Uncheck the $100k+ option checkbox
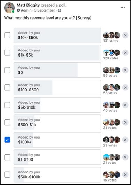The height and width of the screenshot is (185, 131). pos(7,140)
